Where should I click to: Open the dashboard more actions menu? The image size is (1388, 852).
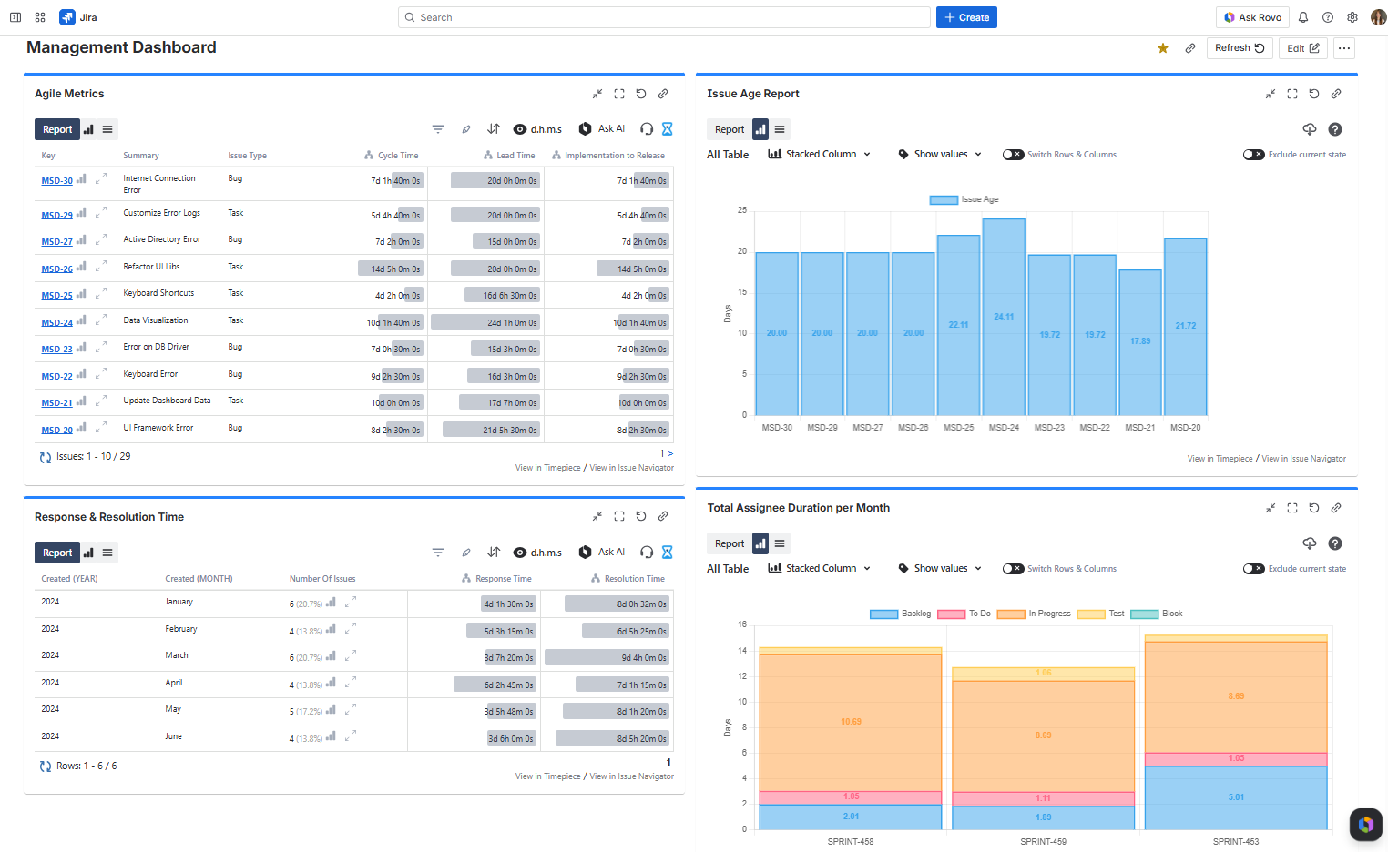[1344, 47]
